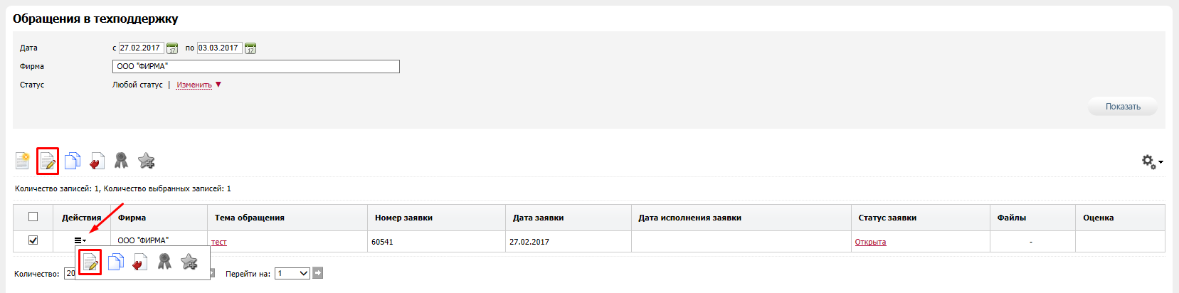
Task: Click the star-plus icon in actions popup
Action: (x=189, y=262)
